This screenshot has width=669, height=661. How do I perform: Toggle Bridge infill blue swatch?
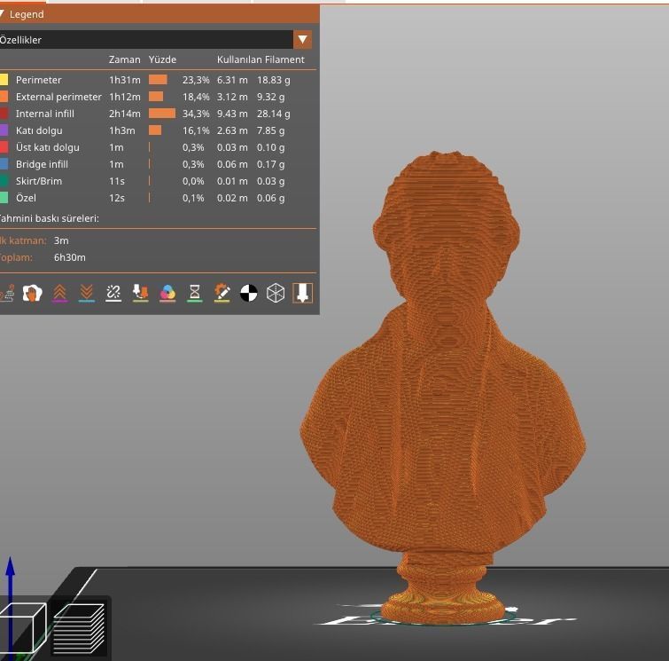[4, 164]
